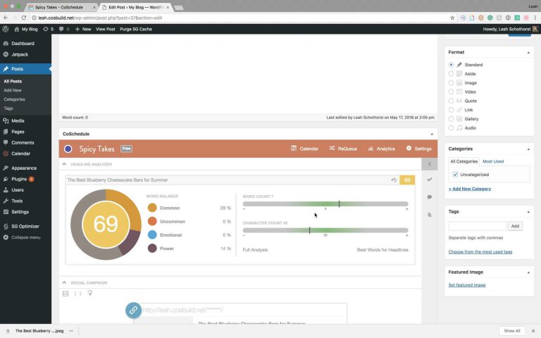Click the image icon under Social Campaign
Viewport: 541px width, 338px height.
(66, 294)
